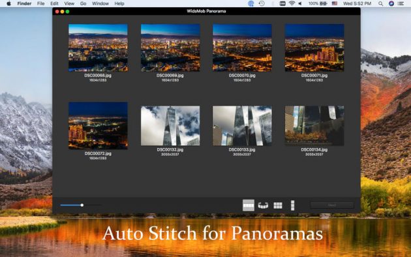Image resolution: width=411 pixels, height=257 pixels.
Task: Open Siri from the menu bar
Action: coord(391,4)
